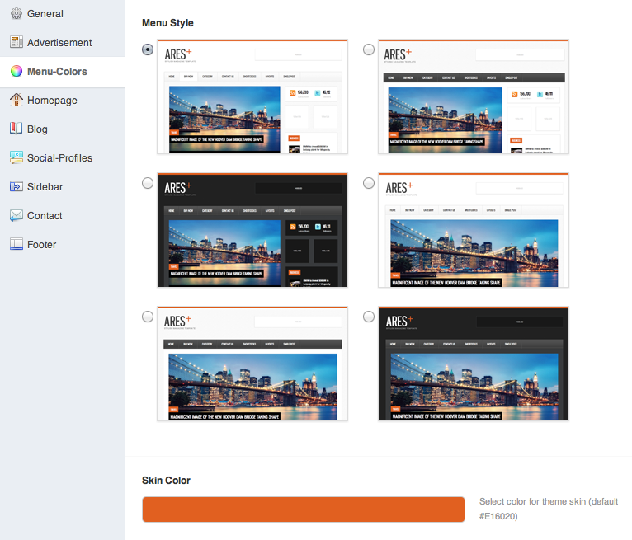Select the Menu-Colors tab
632x540 pixels.
[63, 71]
